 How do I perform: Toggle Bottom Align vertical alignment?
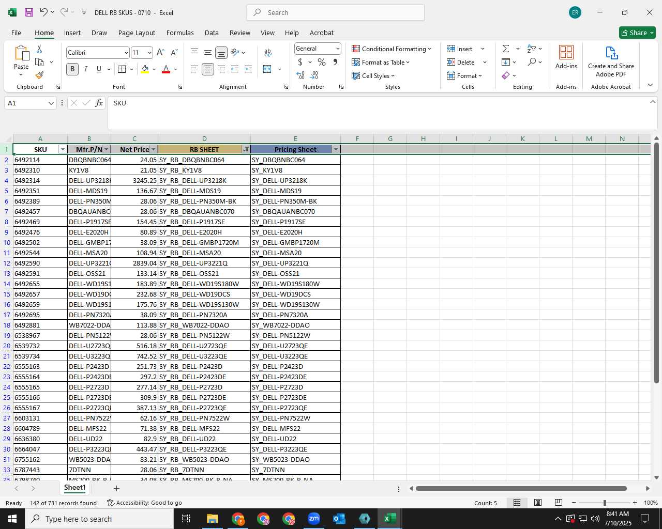pos(221,52)
